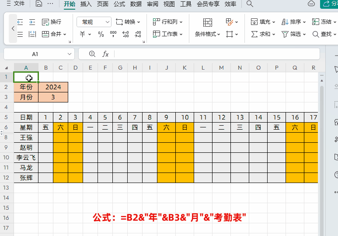Image resolution: width=338 pixels, height=236 pixels.
Task: Click the search magnifier icon in the tab bar
Action: coord(250,4)
